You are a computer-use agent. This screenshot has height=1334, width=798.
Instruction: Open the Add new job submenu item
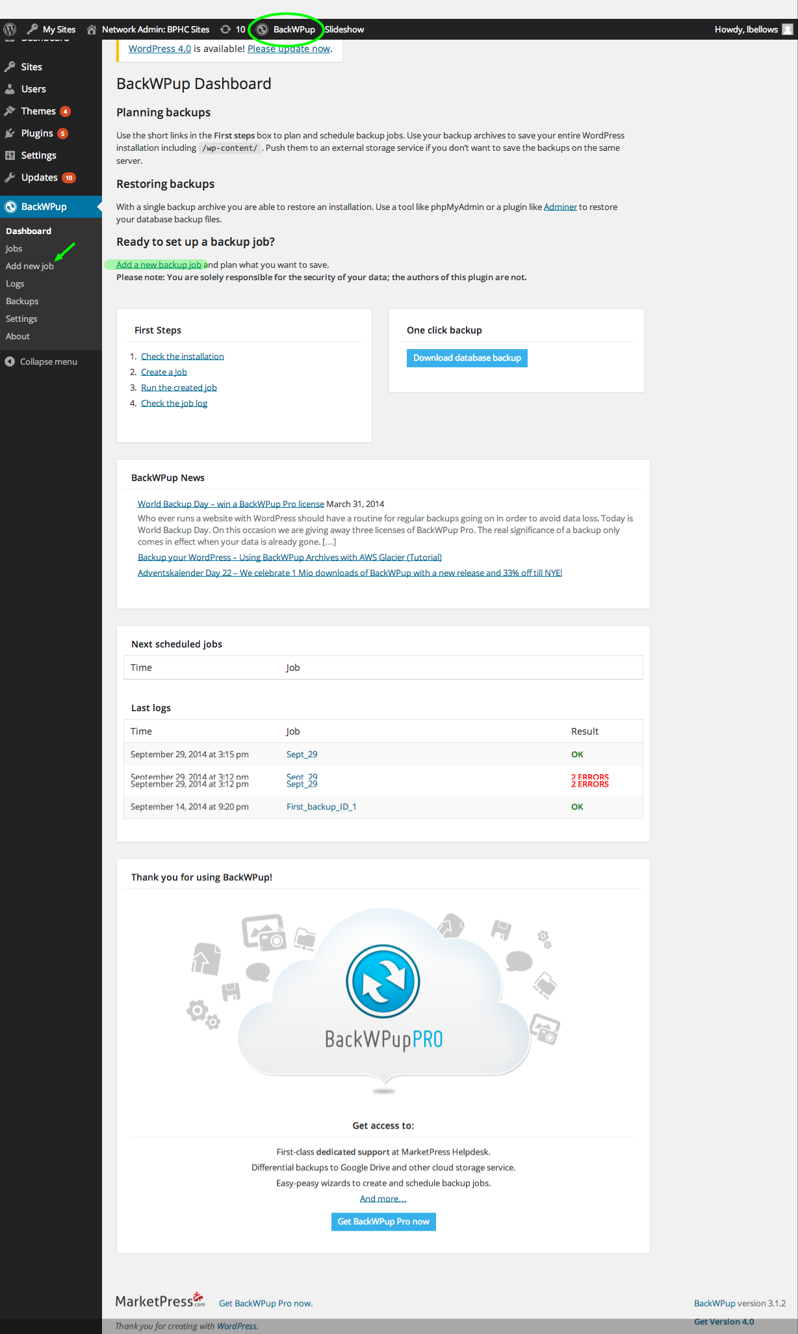[x=29, y=266]
